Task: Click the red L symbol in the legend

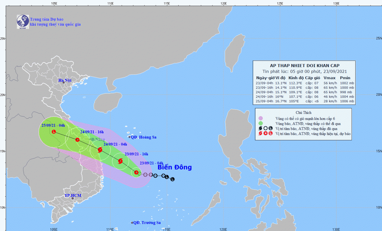Action: [x=271, y=134]
